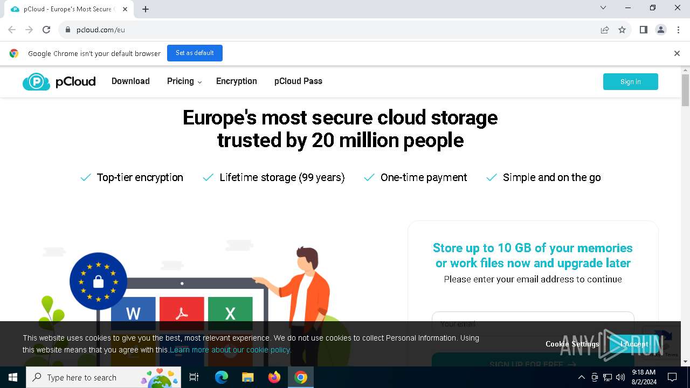This screenshot has width=690, height=388.
Task: Select the 'Lifetime storage (99 years)' text
Action: click(x=282, y=177)
